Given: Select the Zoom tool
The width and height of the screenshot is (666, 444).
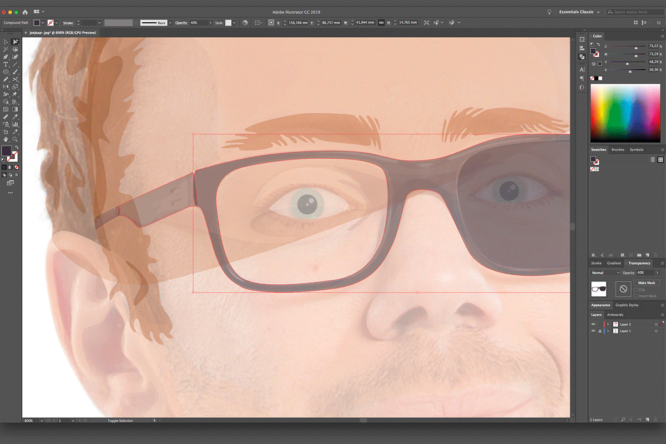Looking at the screenshot, I should point(15,139).
